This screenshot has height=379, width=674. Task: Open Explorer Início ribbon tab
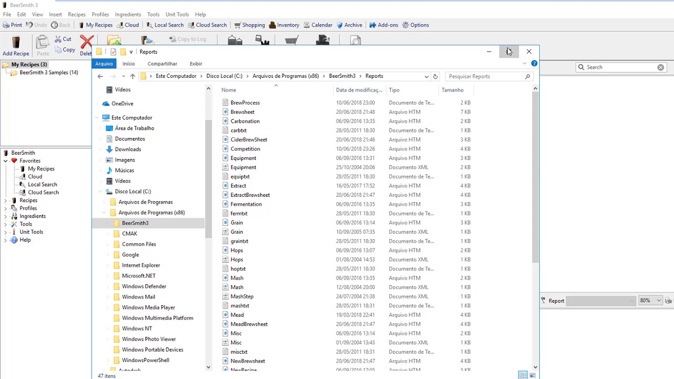[x=128, y=64]
